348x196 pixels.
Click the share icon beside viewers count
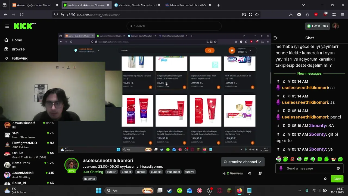249,173
